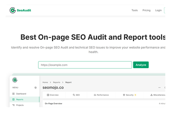Click the Login link in the header
This screenshot has height=129, width=187.
point(158,10)
